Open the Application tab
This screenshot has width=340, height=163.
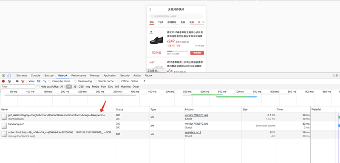point(110,75)
